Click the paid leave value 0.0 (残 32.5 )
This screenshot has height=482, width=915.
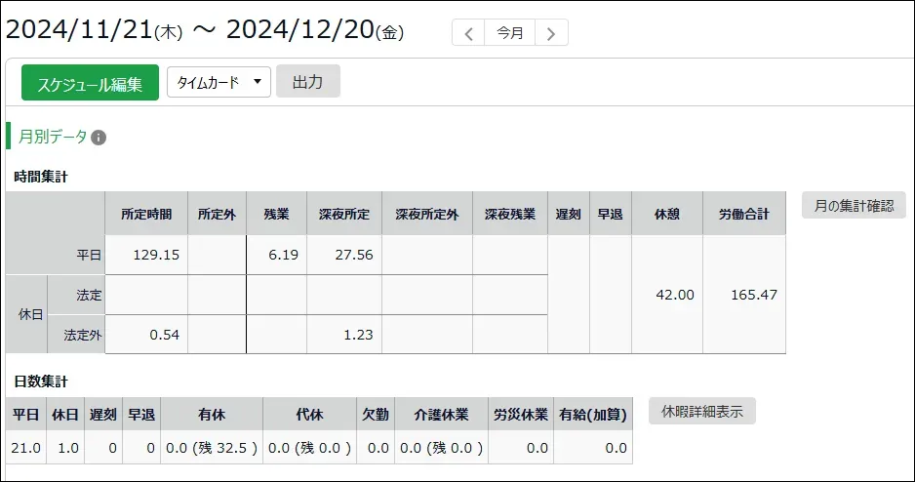coord(212,448)
